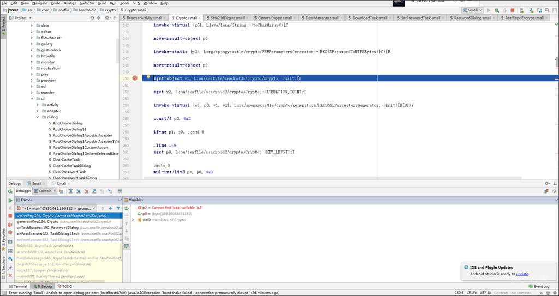Click the 250:5 cursor position indicator

coord(458,293)
